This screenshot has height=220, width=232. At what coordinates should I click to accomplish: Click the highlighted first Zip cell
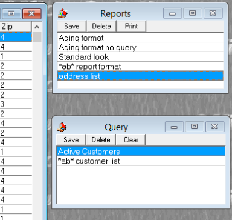click(16, 37)
